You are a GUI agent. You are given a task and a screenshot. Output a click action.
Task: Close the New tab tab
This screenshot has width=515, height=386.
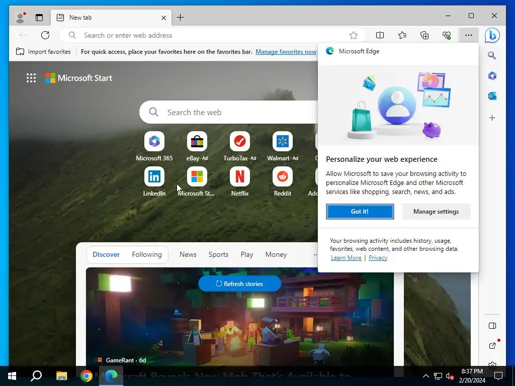(163, 18)
